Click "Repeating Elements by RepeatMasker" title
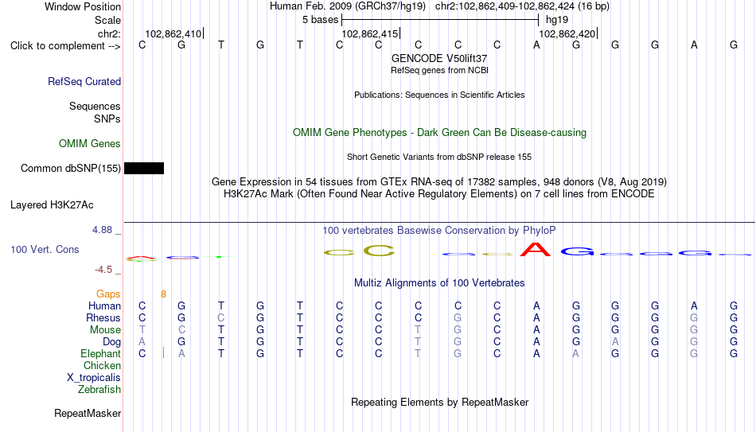 (439, 402)
